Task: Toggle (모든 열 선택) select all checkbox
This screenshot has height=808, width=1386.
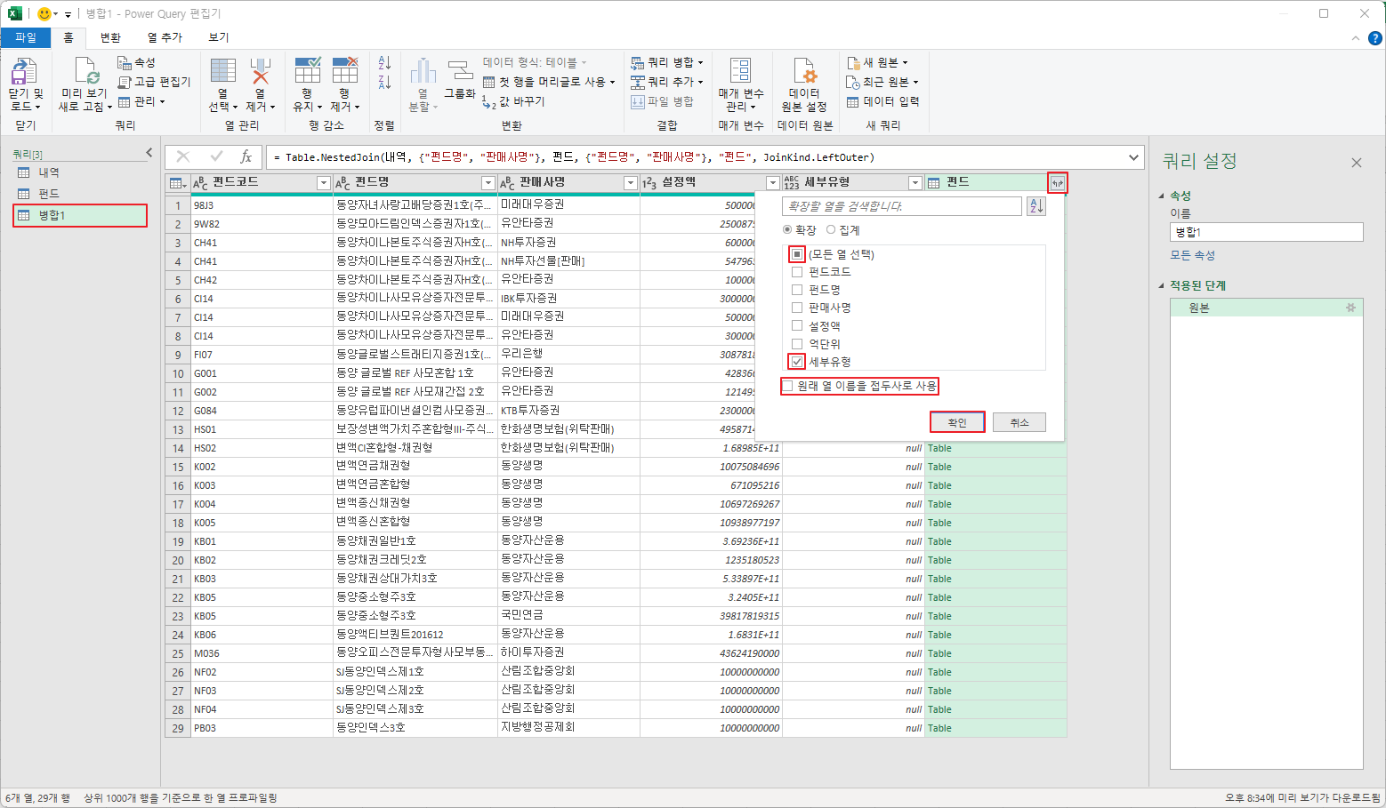Action: click(797, 254)
